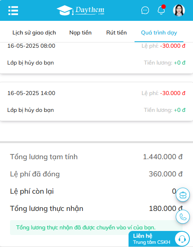The height and width of the screenshot is (247, 193).
Task: Switch to Nạp tiền tab
Action: [x=80, y=32]
